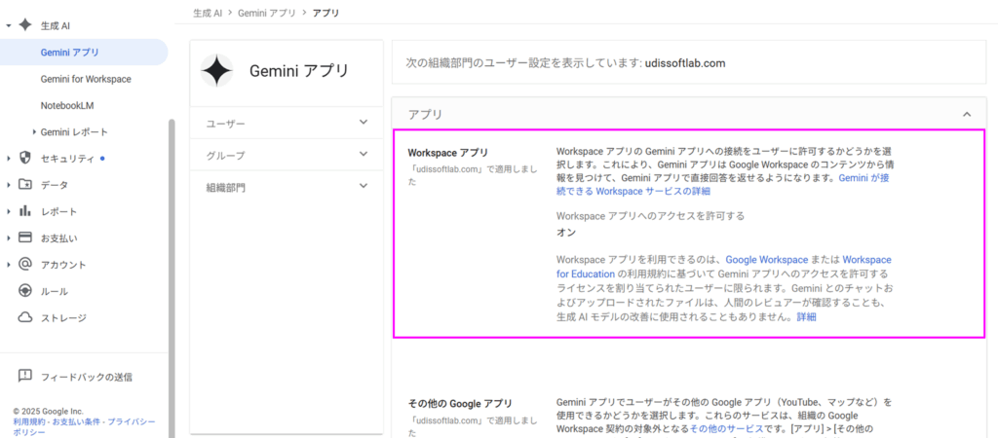Open ルール in the sidebar
Screen dimensions: 998x438
pos(55,291)
